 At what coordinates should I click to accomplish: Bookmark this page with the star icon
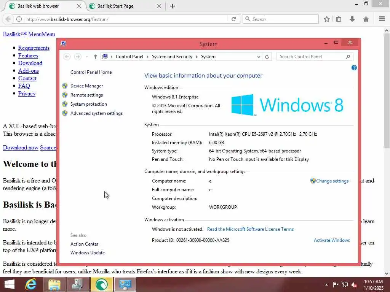coord(326,19)
